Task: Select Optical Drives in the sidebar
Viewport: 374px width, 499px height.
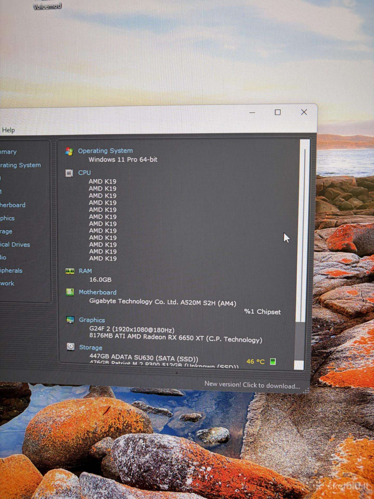Action: (15, 245)
